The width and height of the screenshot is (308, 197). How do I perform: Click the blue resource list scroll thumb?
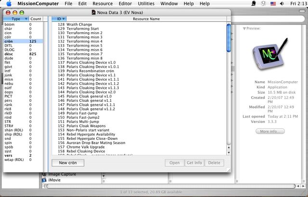coord(229,38)
